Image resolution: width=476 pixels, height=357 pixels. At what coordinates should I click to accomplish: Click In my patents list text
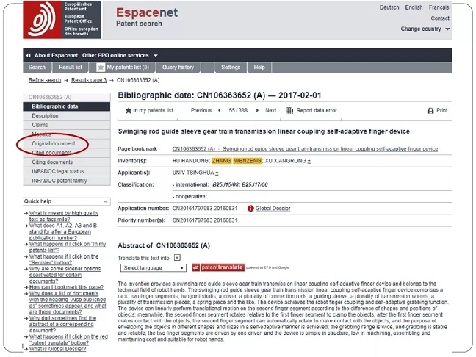point(153,110)
